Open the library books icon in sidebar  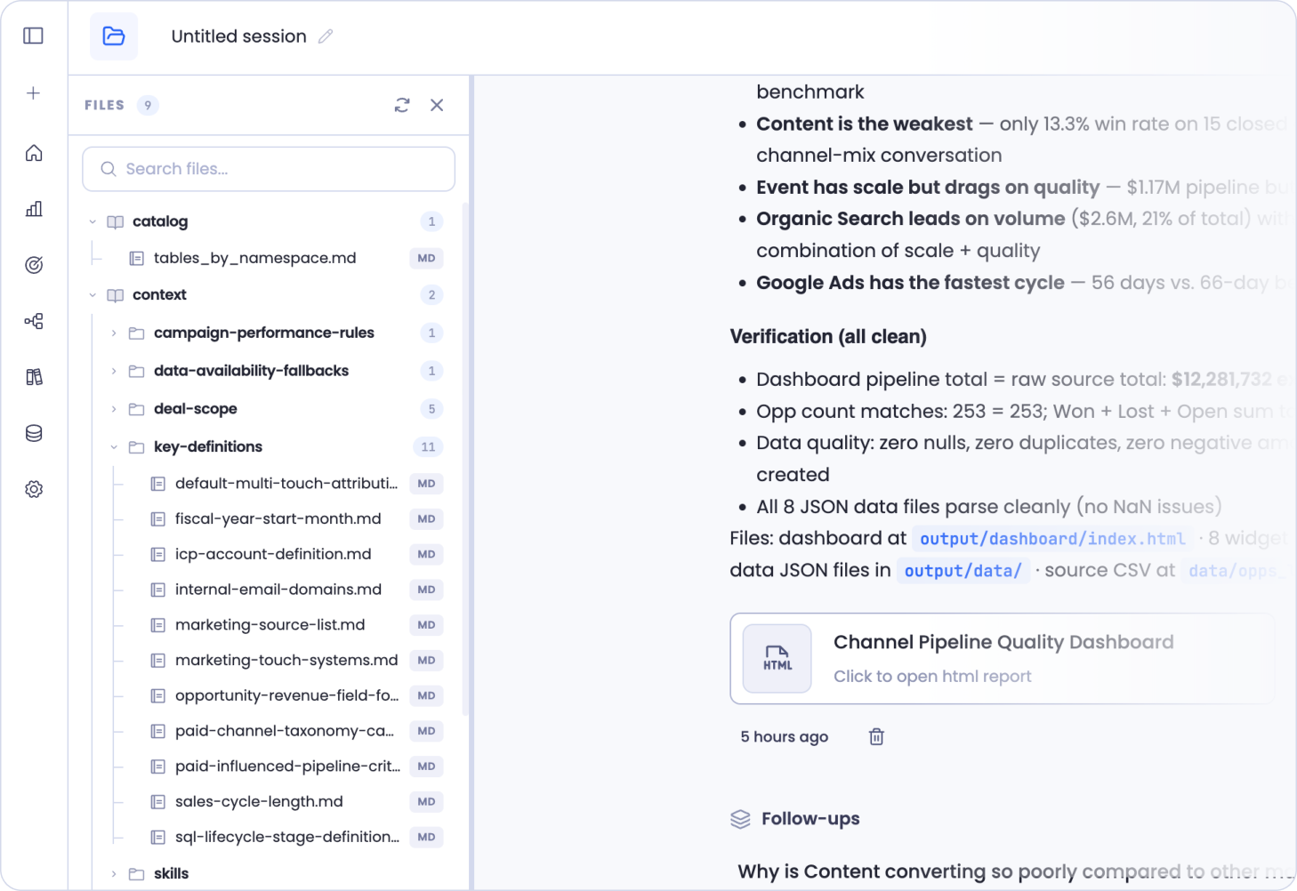(x=34, y=377)
